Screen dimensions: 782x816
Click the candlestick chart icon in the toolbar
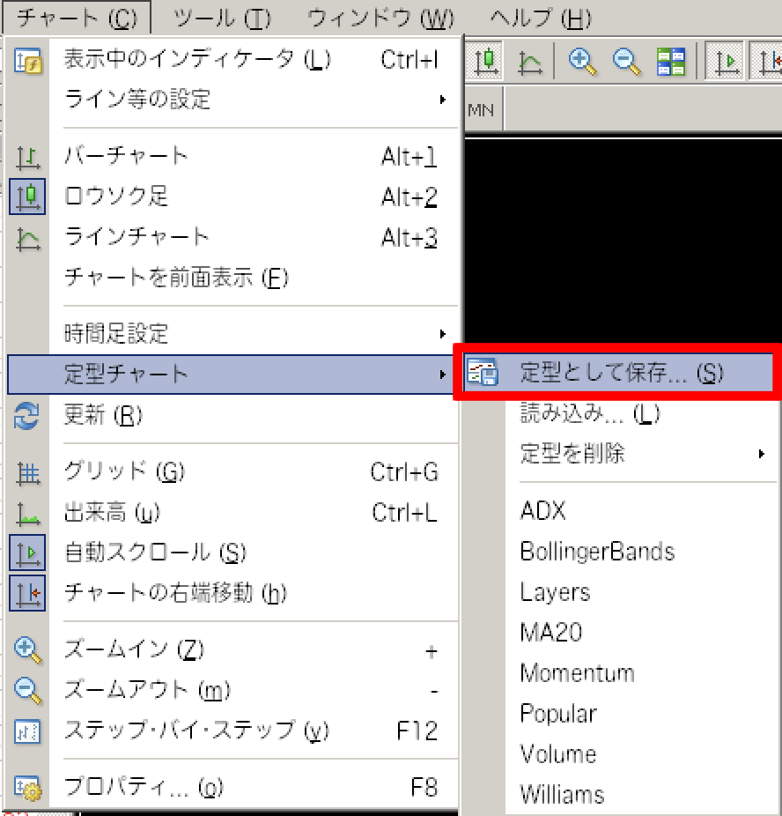[487, 61]
